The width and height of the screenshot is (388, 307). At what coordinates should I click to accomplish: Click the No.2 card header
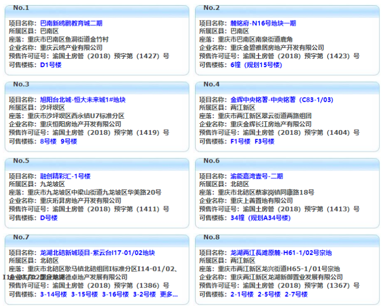click(x=287, y=11)
